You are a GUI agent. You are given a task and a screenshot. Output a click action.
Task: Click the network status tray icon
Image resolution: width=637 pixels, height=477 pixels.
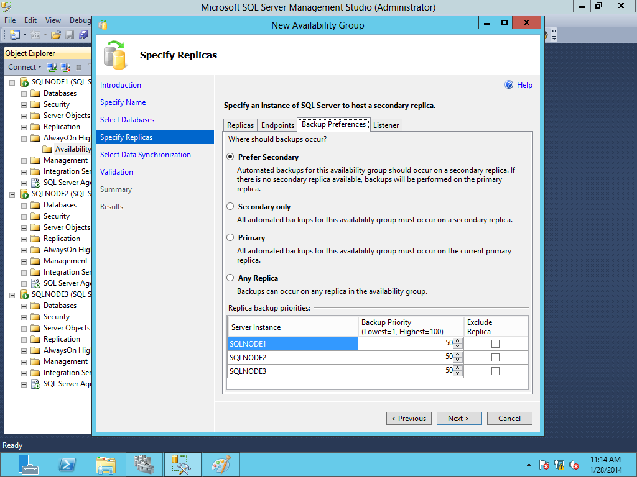pos(559,465)
